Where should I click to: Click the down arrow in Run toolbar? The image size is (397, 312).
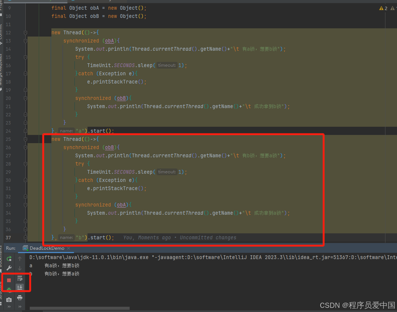20,268
